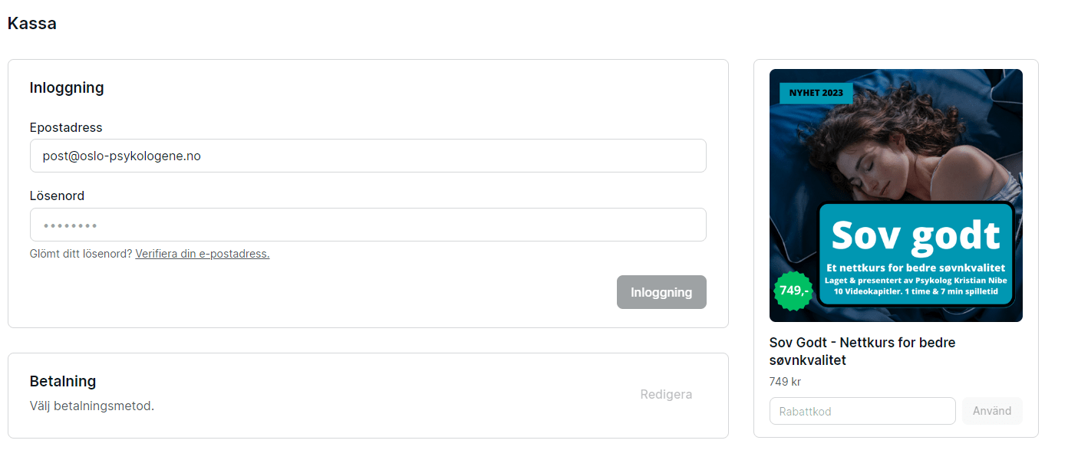The image size is (1068, 460).
Task: Click the product title Sov Godt - Nettkurs
Action: (862, 351)
